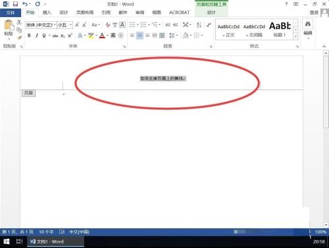Image resolution: width=329 pixels, height=248 pixels.
Task: Open the Borders dropdown arrow
Action: (x=202, y=36)
